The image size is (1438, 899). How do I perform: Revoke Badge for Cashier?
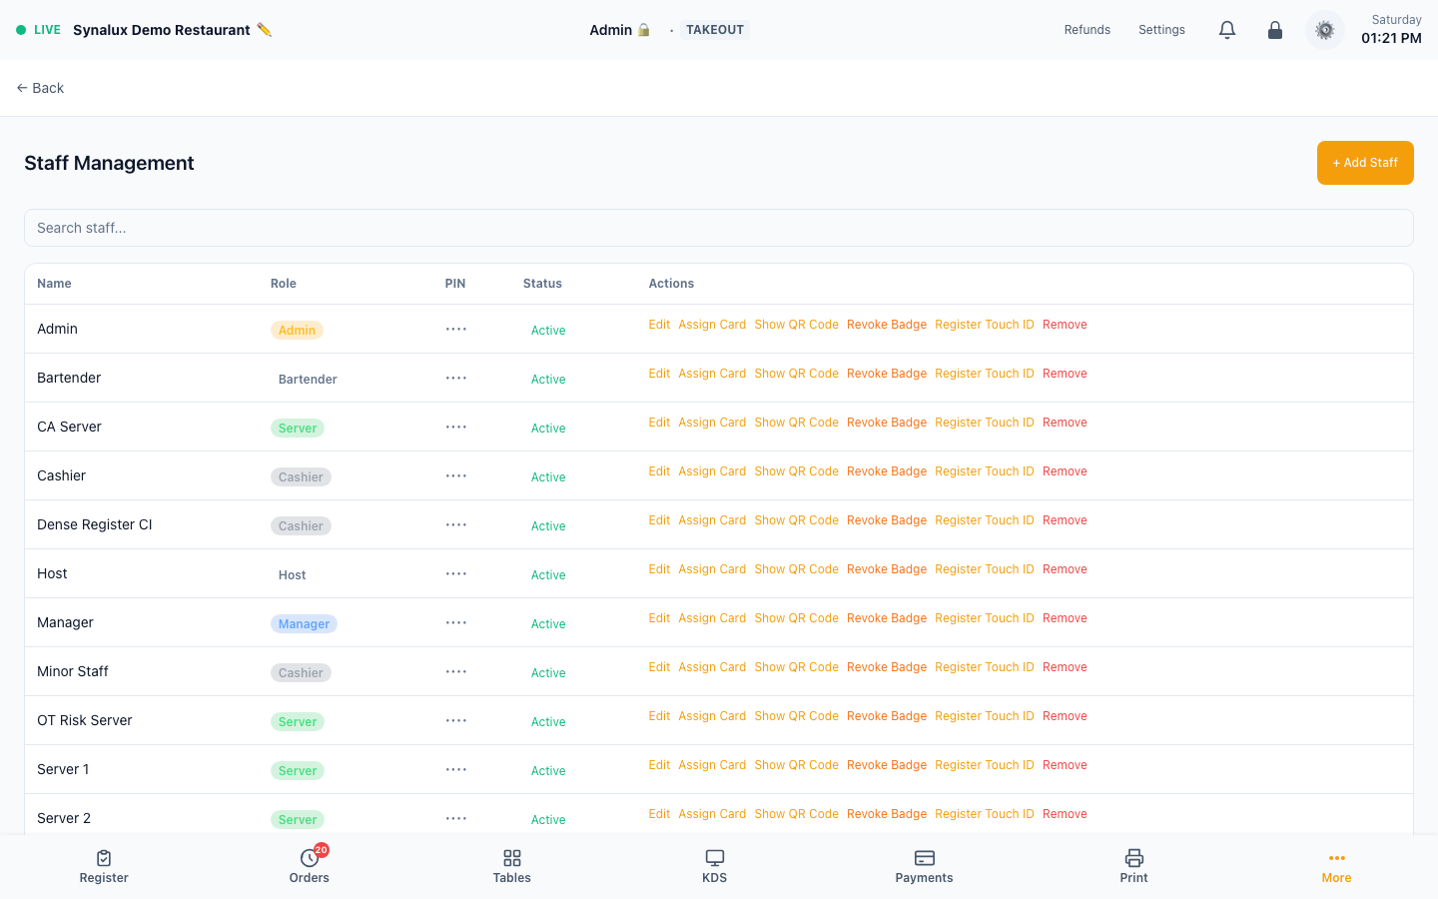887,471
